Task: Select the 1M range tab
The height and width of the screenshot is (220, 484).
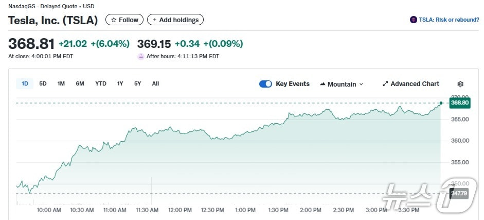Action: [x=61, y=83]
